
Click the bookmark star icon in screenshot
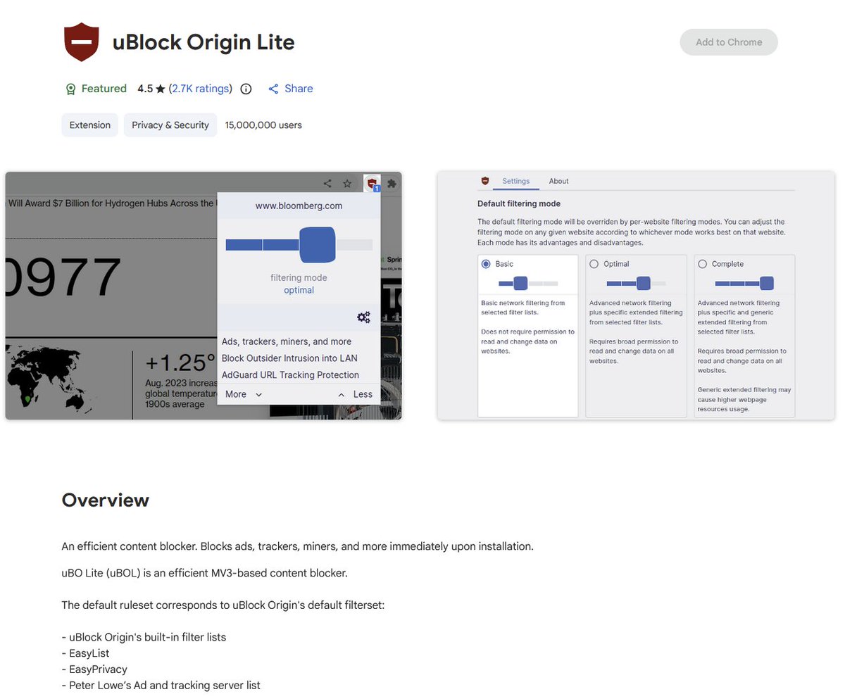[x=347, y=183]
